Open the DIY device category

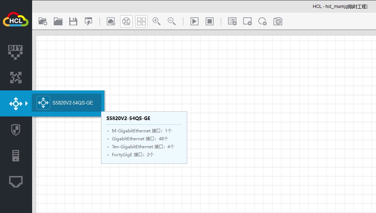tap(16, 52)
